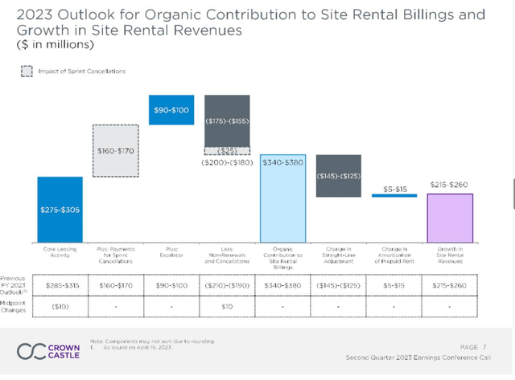Click the $285-$315 previous outlook cell
The width and height of the screenshot is (515, 380).
60,284
